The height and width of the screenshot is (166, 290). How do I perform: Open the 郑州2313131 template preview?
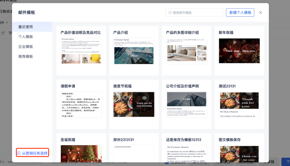[134, 154]
